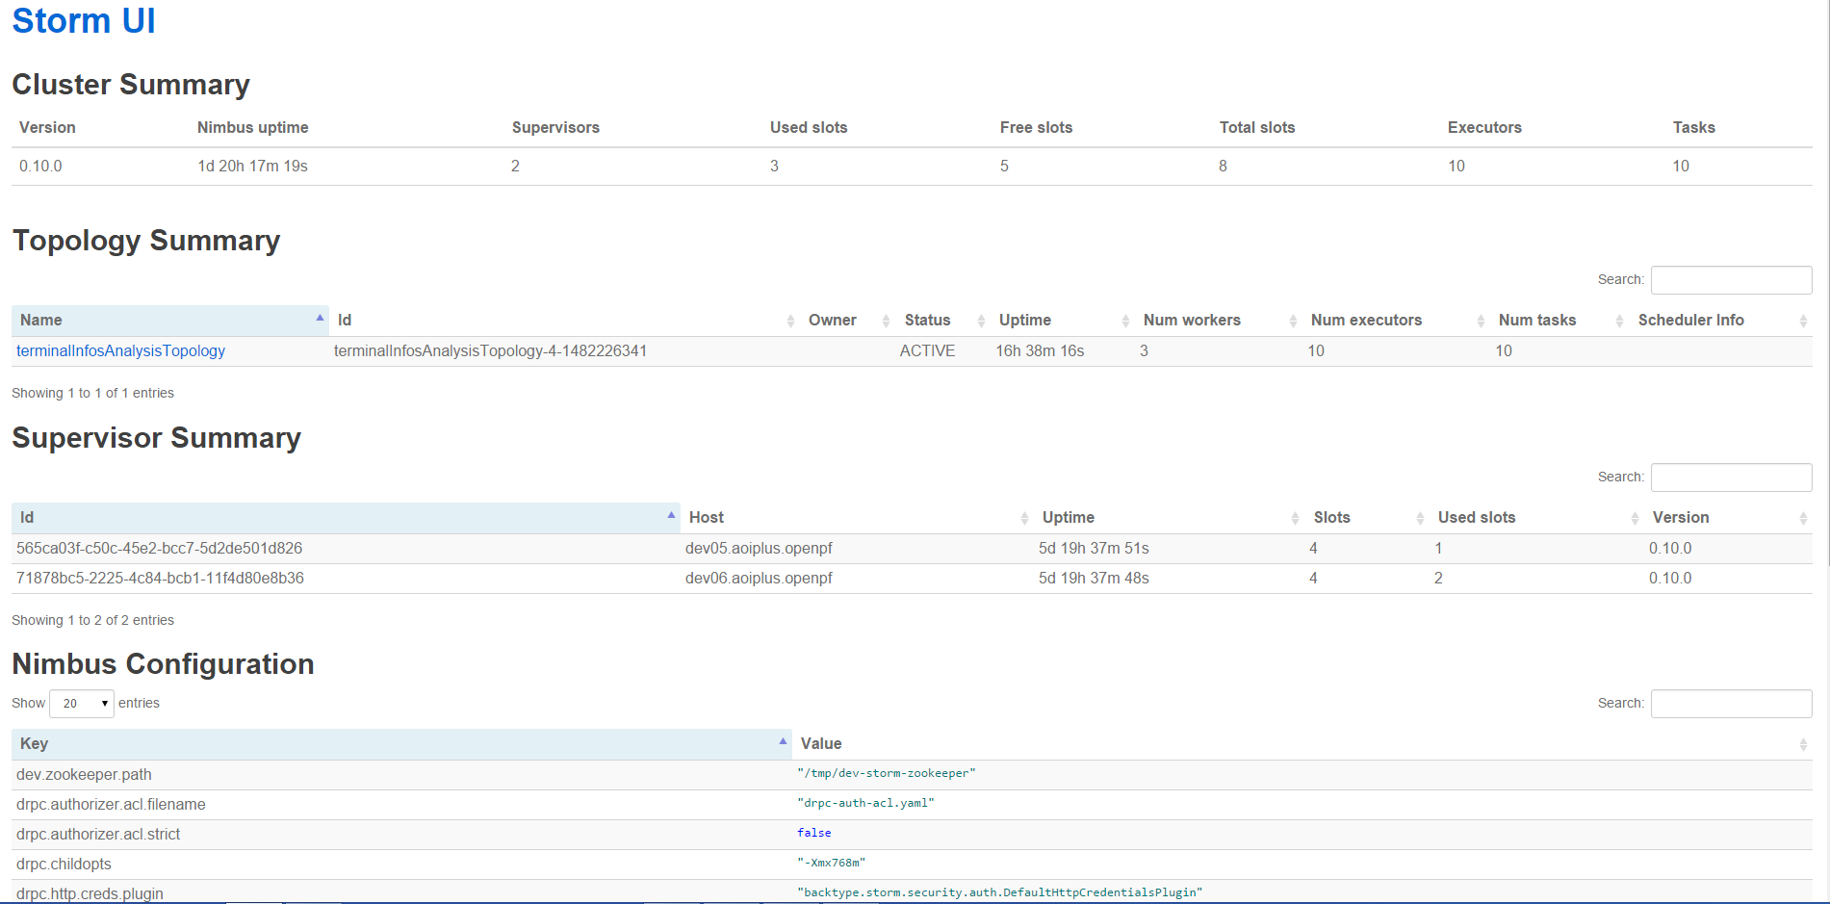
Task: Toggle sort arrow on Supervisor Id column
Action: (671, 516)
